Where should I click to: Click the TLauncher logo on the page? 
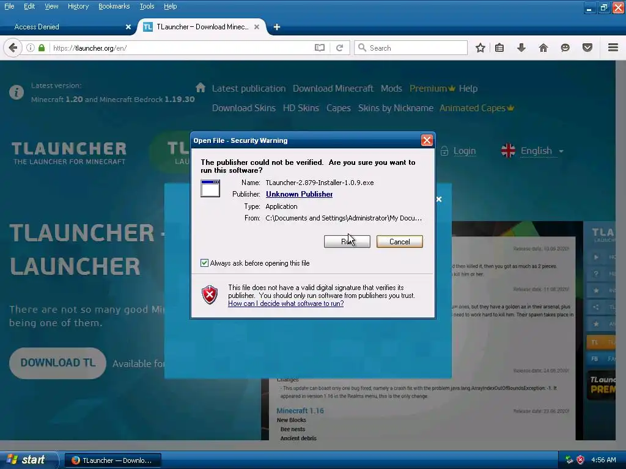(x=68, y=153)
